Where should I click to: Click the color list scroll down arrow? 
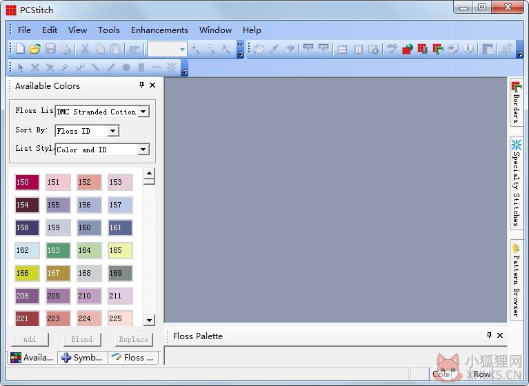tap(149, 320)
